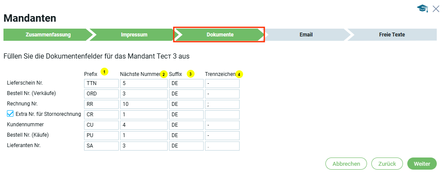Uncheck Extra Nr. für Stornorechnung checkbox

click(11, 114)
